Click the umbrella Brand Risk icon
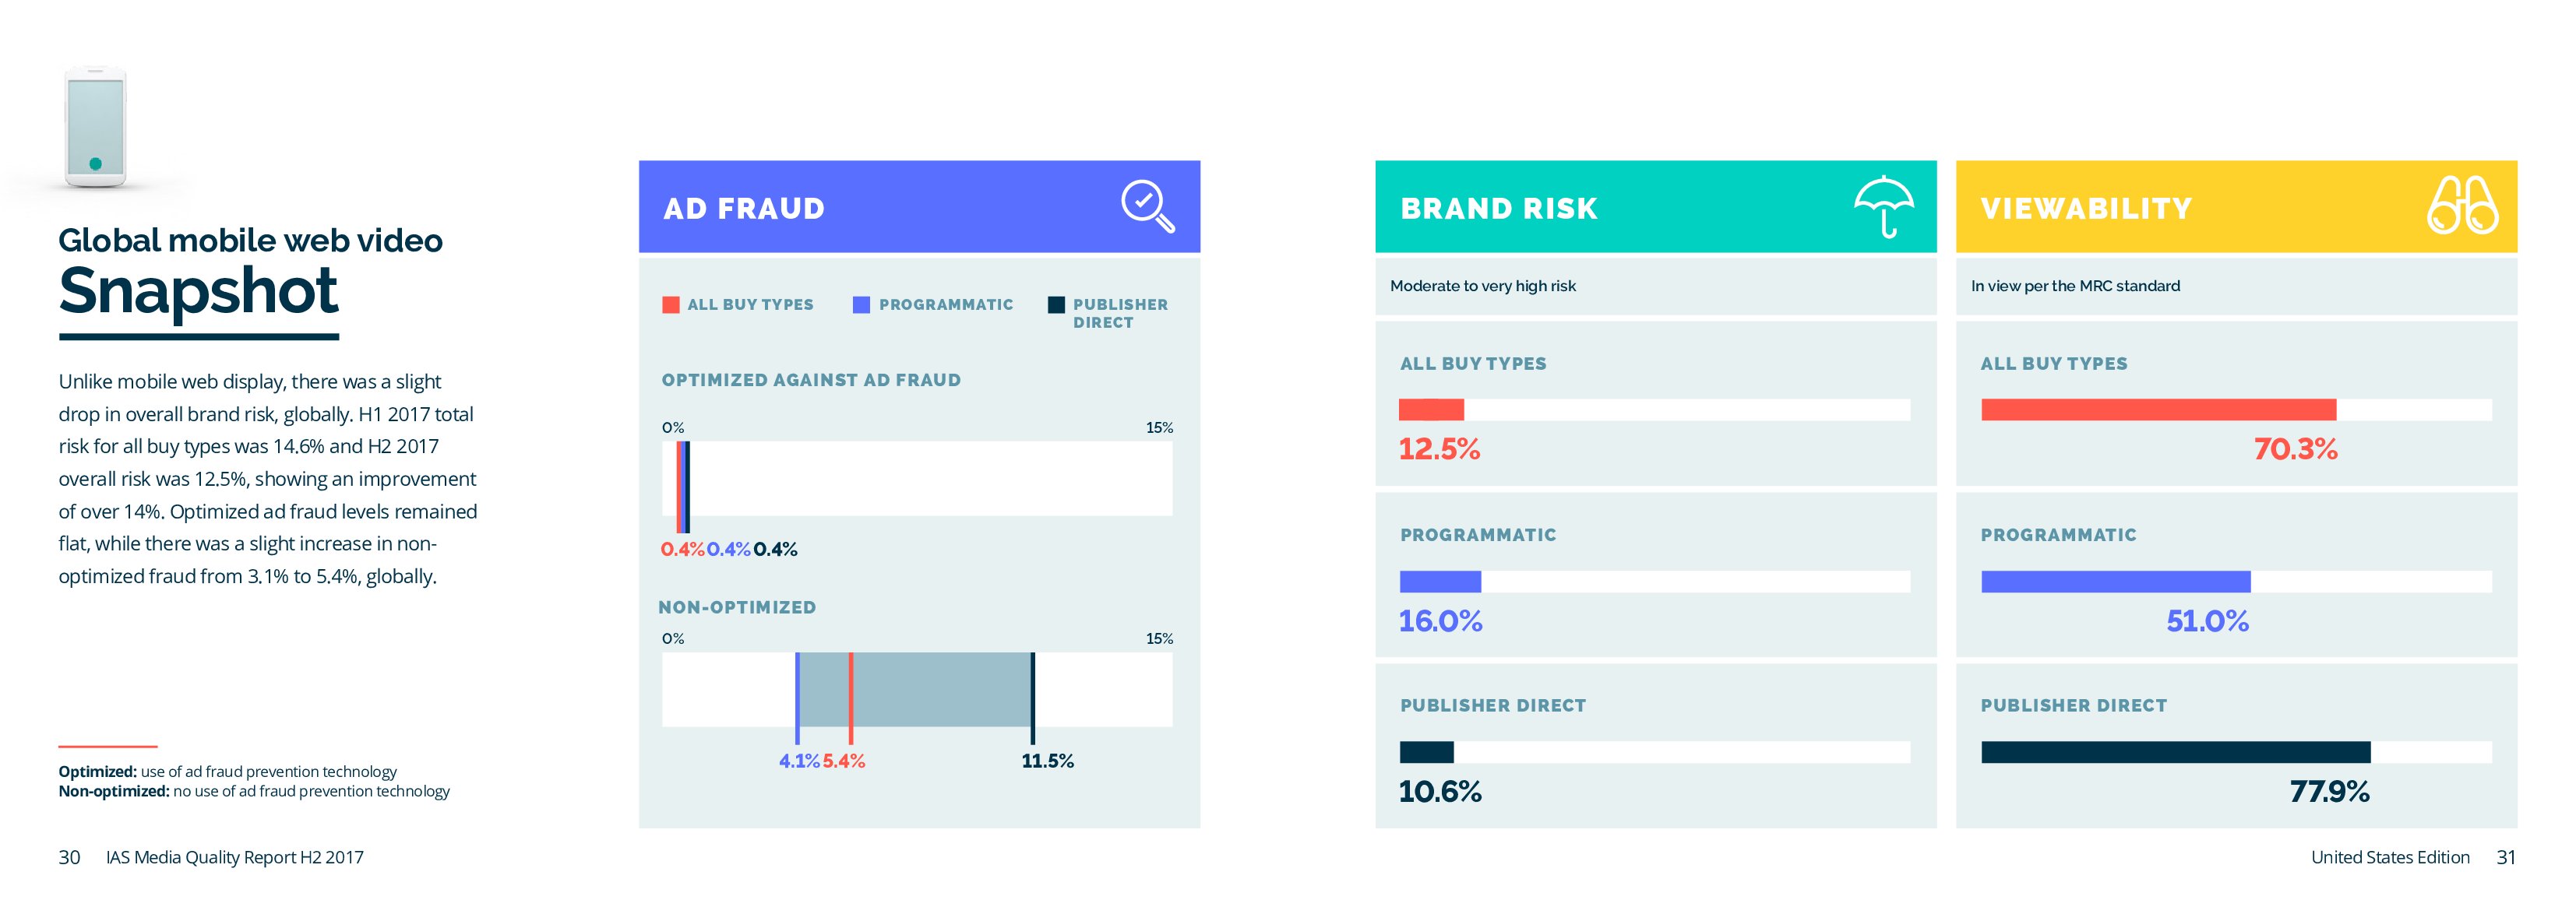Screen dimensions: 2576x907 click(x=1884, y=206)
